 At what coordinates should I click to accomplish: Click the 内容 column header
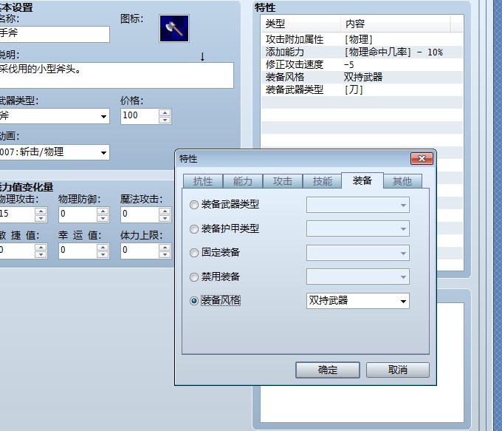coord(395,24)
